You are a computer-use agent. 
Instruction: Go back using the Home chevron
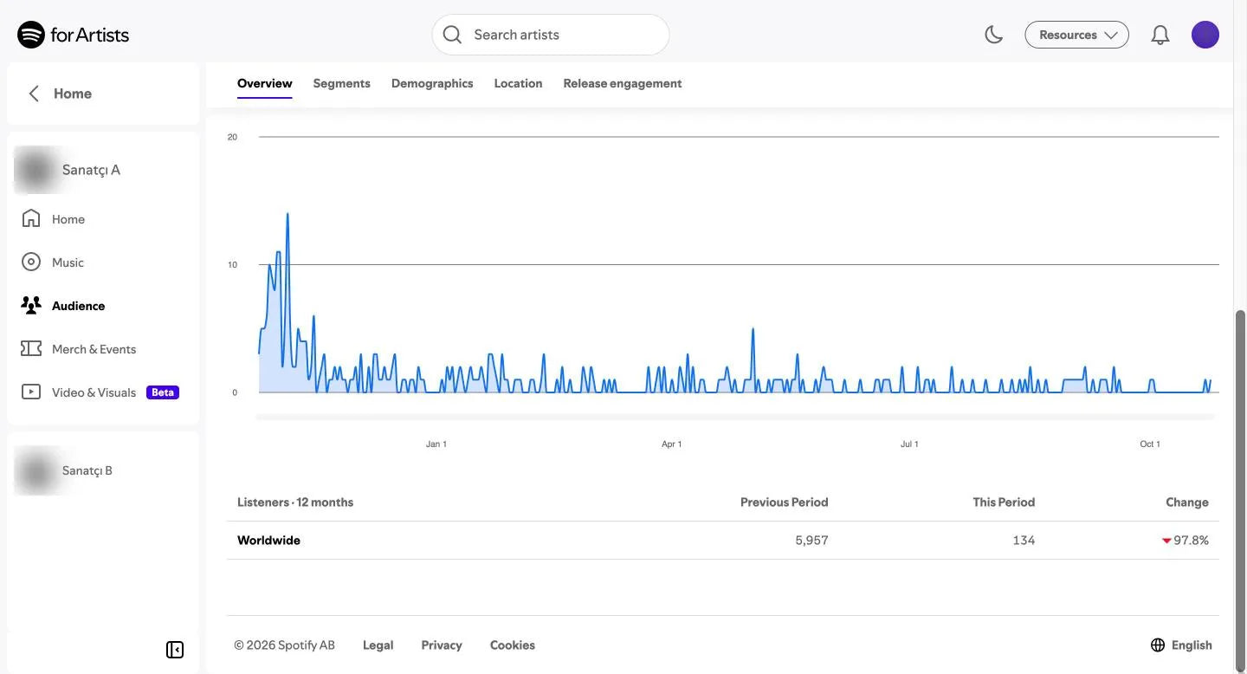34,94
